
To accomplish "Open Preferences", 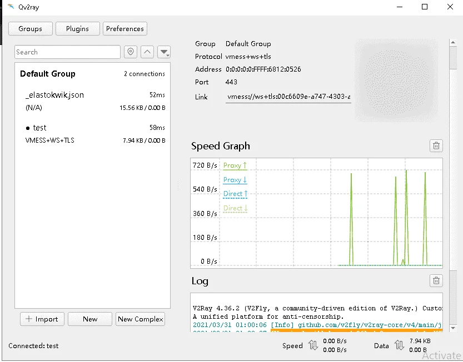I will 125,29.
